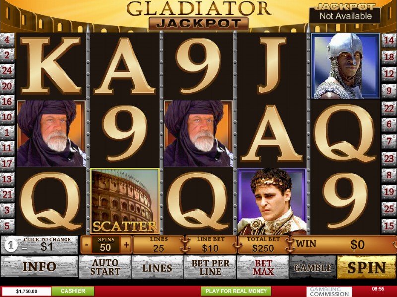This screenshot has width=397, height=297.
Task: Choose Play For Real Money
Action: tap(236, 291)
